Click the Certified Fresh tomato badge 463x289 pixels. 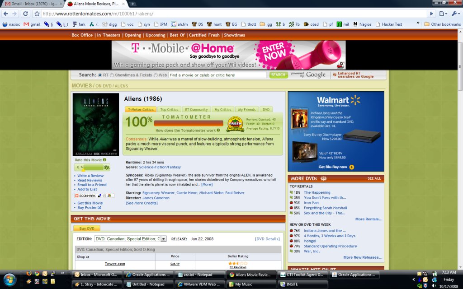coord(235,124)
